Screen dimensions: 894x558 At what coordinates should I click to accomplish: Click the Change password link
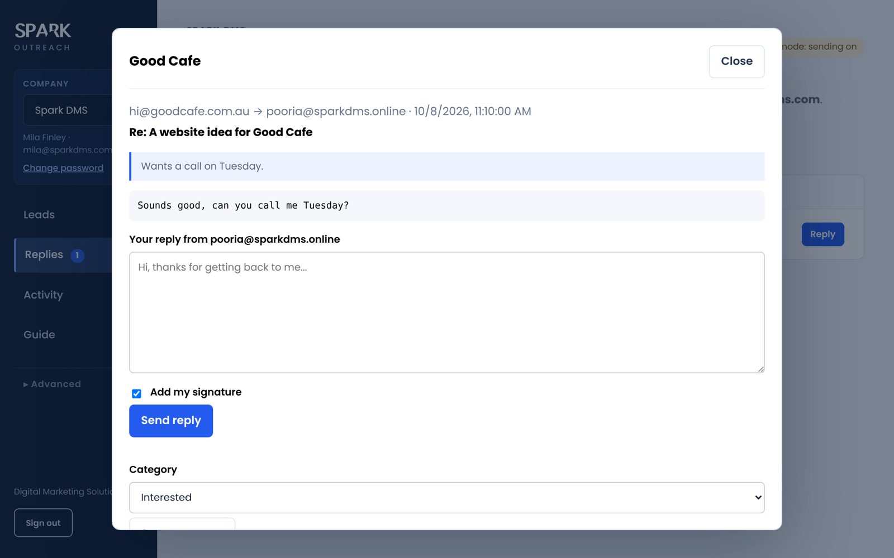pos(63,168)
